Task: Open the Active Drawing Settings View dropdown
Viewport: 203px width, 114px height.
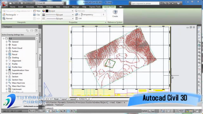Action: tap(20, 35)
